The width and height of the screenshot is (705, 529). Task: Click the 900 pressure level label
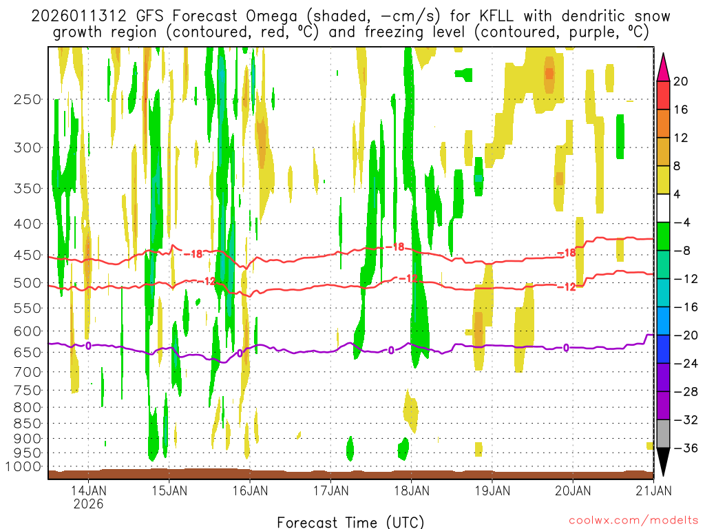(28, 439)
